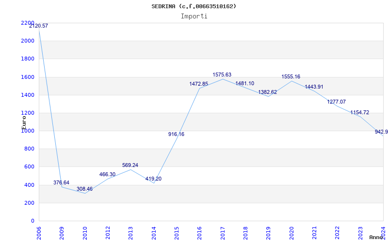388x242 pixels.
Task: Click the y-axis tick label 1200
Action: tap(28, 113)
